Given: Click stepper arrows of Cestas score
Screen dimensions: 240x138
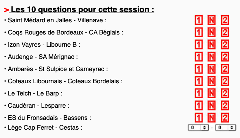Looking at the screenshot, I should (x=232, y=128).
